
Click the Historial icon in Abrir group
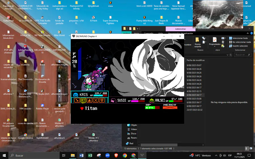(223, 46)
